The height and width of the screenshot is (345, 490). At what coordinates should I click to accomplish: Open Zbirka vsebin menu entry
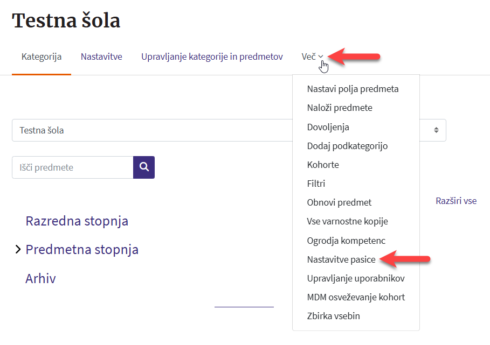[333, 316]
